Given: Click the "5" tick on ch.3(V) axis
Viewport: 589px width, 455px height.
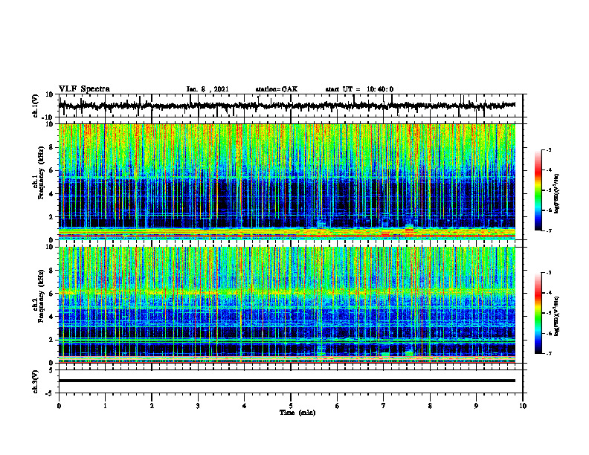Looking at the screenshot, I should (51, 370).
